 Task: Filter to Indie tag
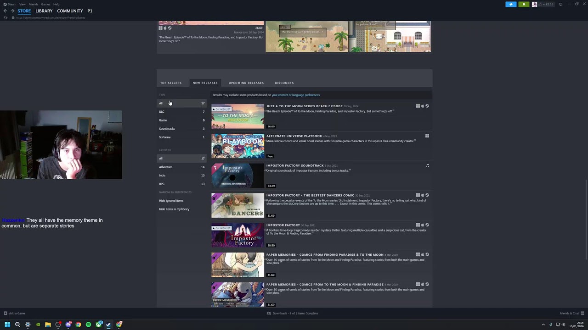(182, 176)
